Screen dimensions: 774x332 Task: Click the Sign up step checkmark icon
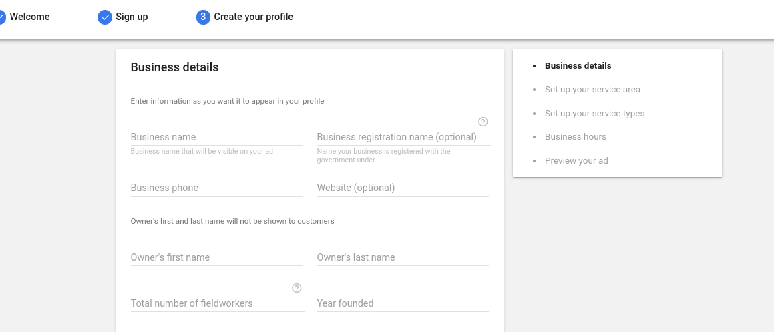105,17
